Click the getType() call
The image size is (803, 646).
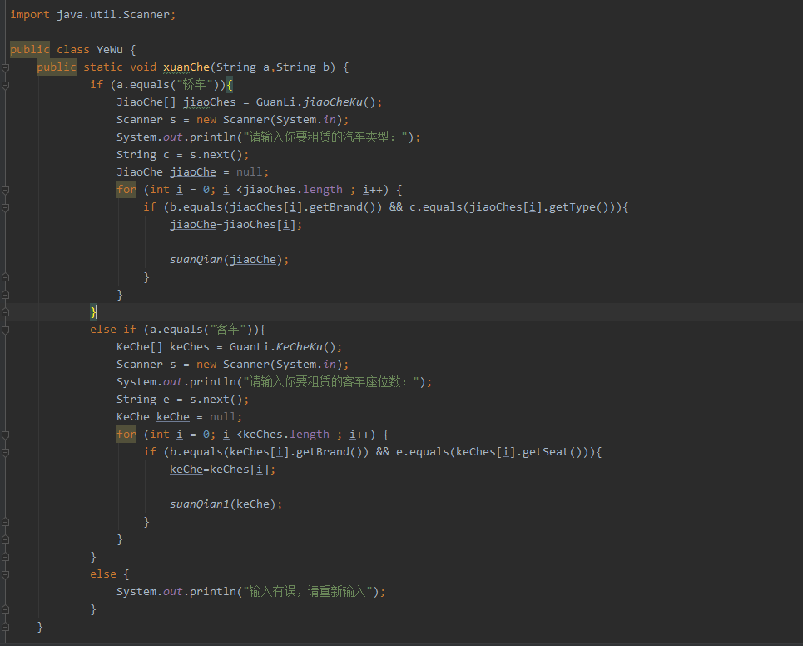pos(579,207)
